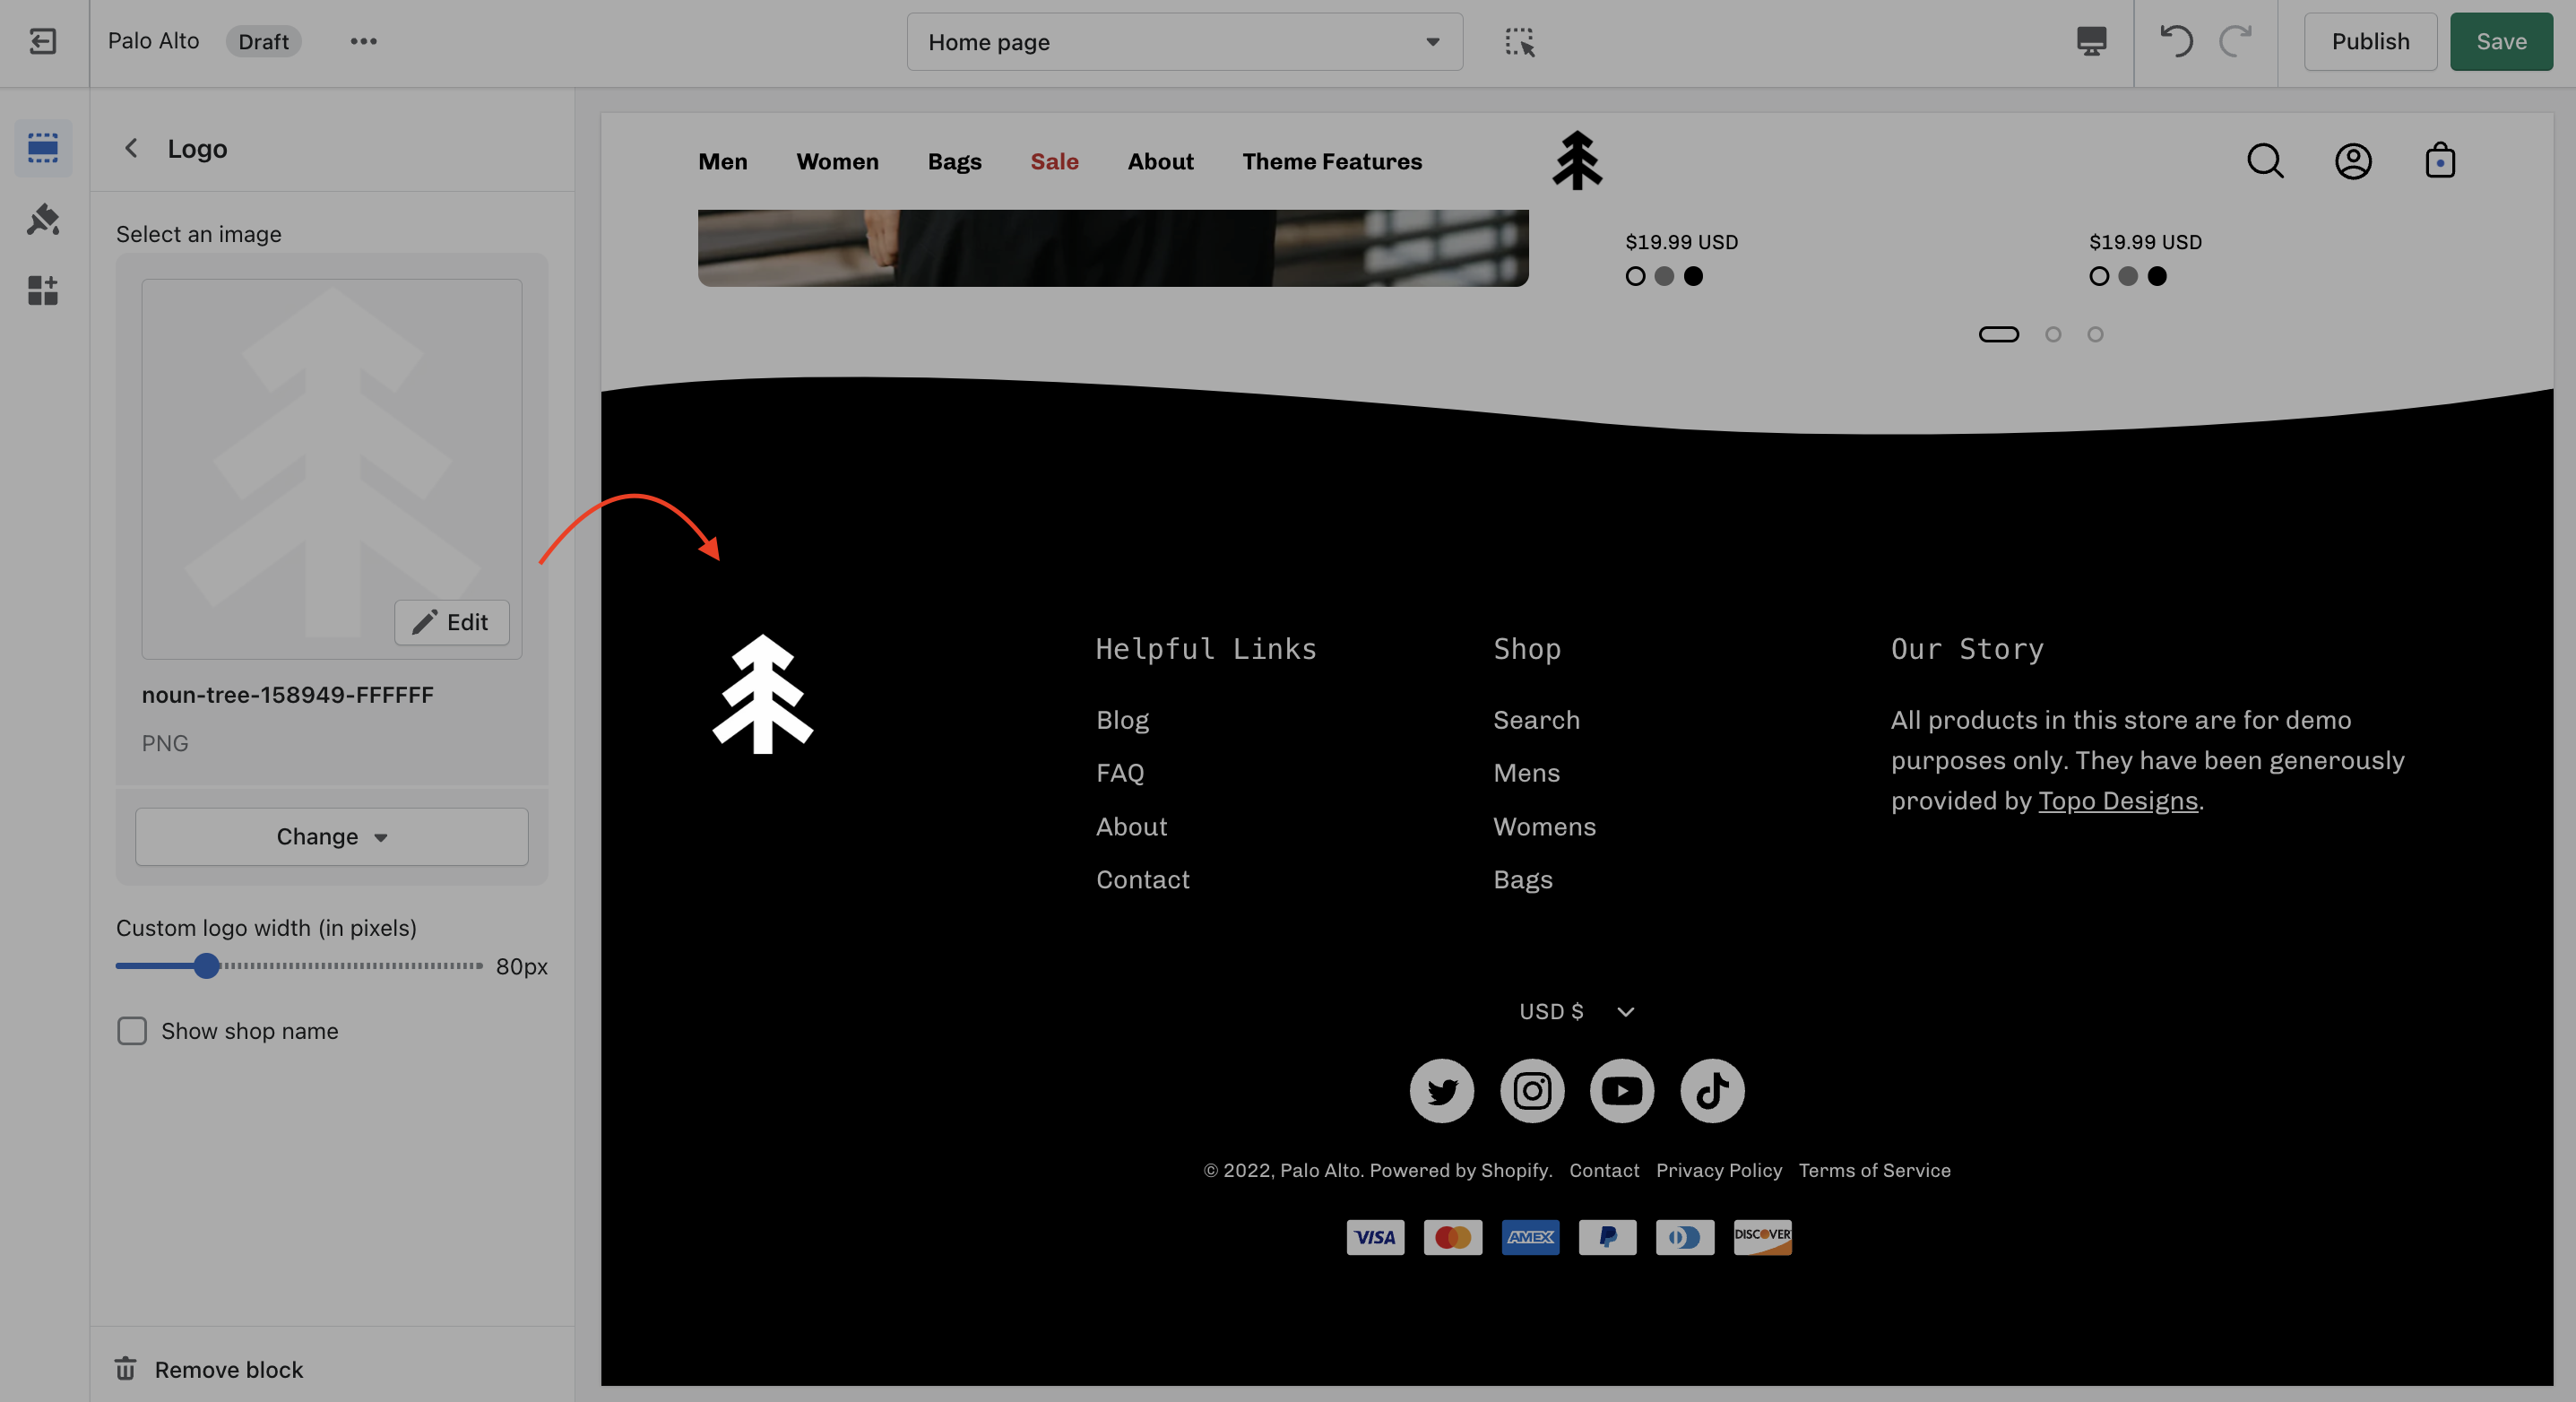Expand the Change image dropdown
This screenshot has width=2576, height=1402.
click(x=331, y=837)
